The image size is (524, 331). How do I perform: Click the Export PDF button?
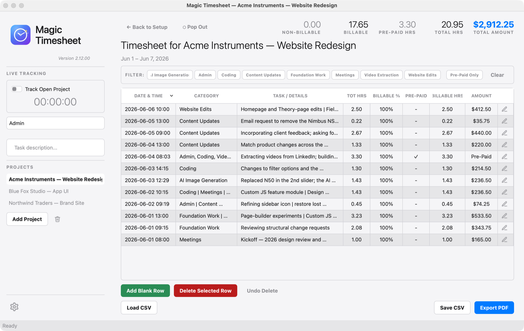click(x=494, y=308)
